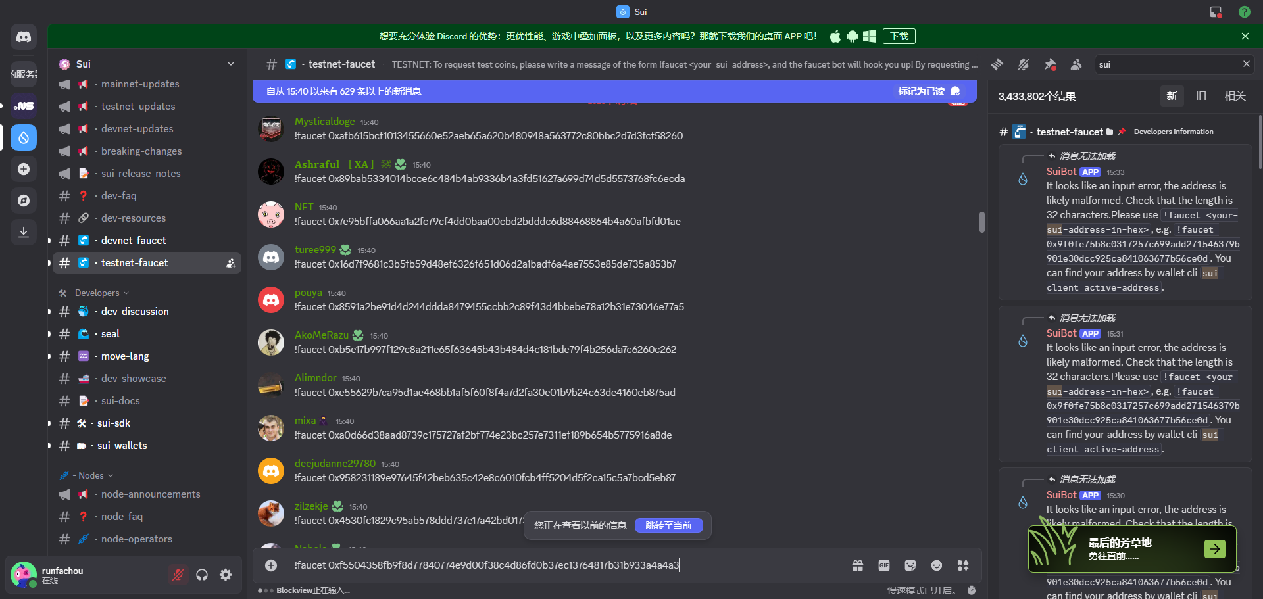Screen dimensions: 1263x599
Task: Open the Discover compass icon
Action: 24,201
